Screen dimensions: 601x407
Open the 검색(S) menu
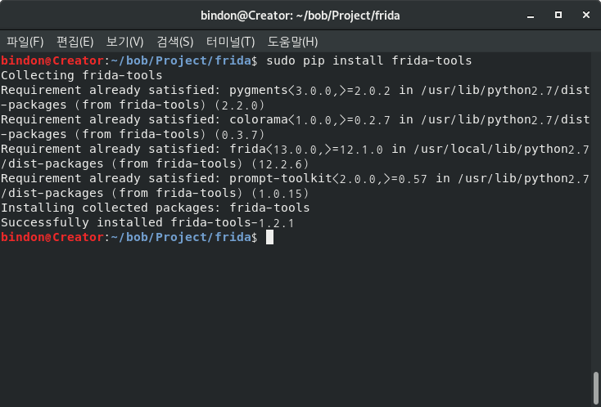pos(174,42)
